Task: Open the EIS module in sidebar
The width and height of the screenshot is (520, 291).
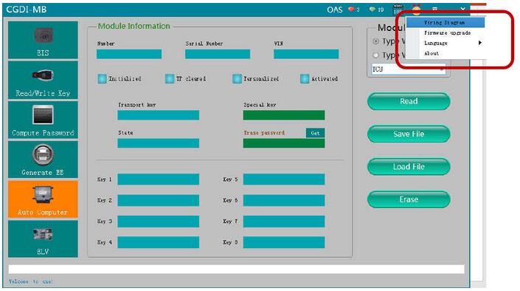Action: click(43, 40)
